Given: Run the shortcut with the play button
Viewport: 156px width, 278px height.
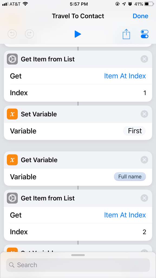Looking at the screenshot, I should tap(78, 34).
